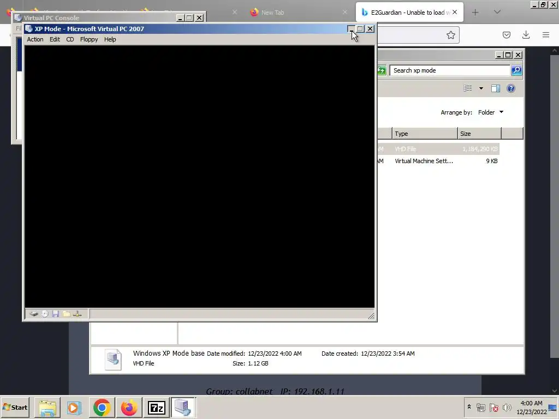Open the Save to Pocket icon in Firefox
Viewport: 559px width, 419px height.
point(506,35)
